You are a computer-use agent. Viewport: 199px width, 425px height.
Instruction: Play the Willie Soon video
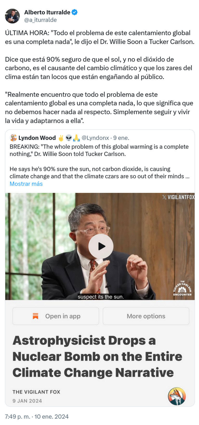pyautogui.click(x=101, y=246)
